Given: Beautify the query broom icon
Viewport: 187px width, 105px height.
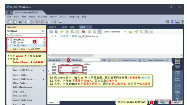Looking at the screenshot, I should pyautogui.click(x=136, y=32).
